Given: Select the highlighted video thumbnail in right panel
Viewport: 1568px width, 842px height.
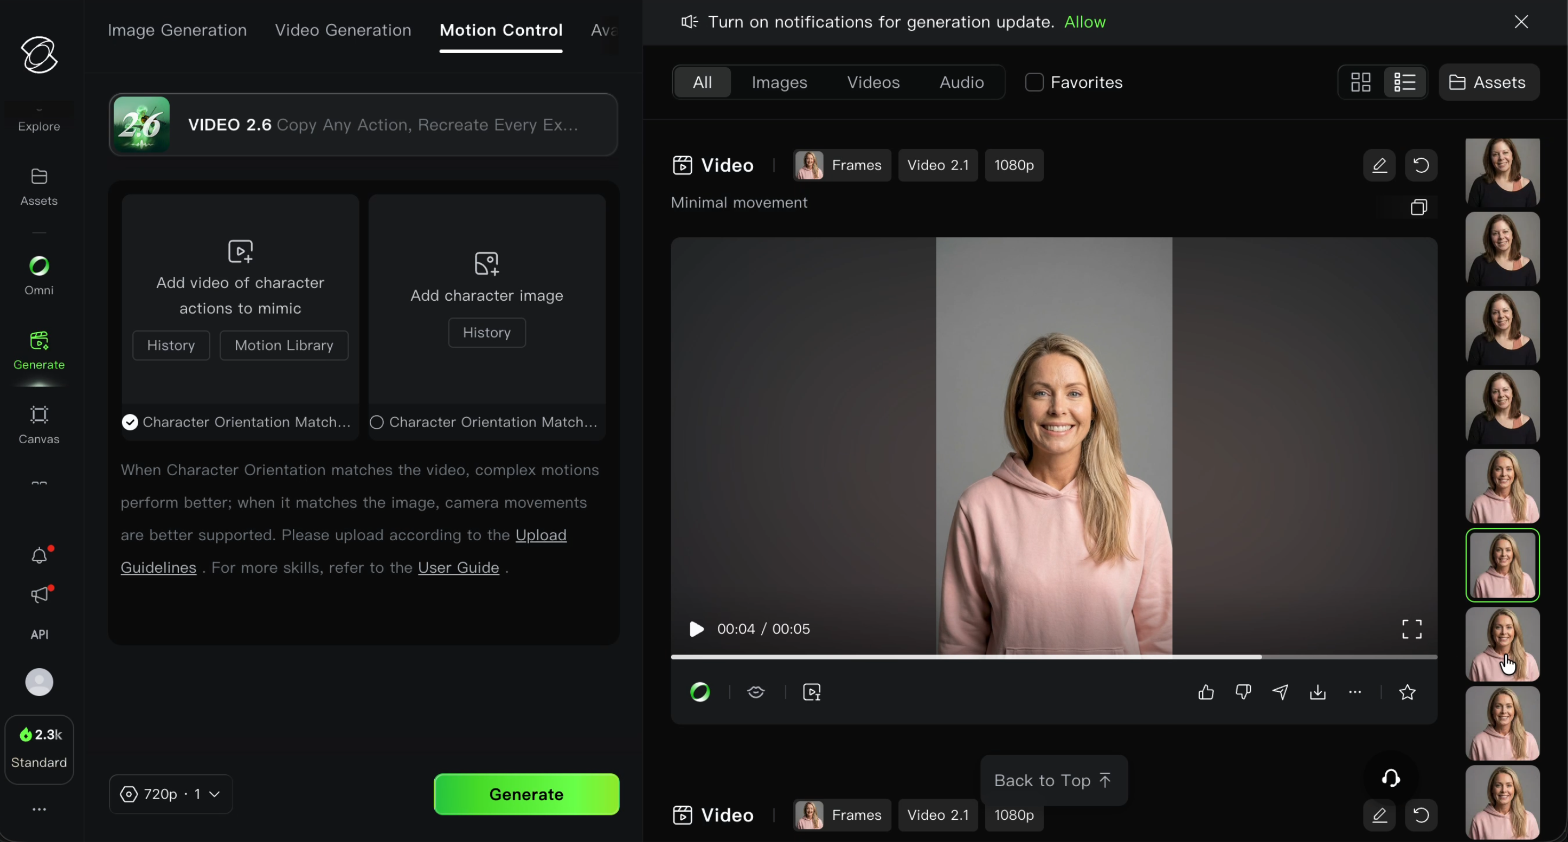Looking at the screenshot, I should pyautogui.click(x=1502, y=565).
